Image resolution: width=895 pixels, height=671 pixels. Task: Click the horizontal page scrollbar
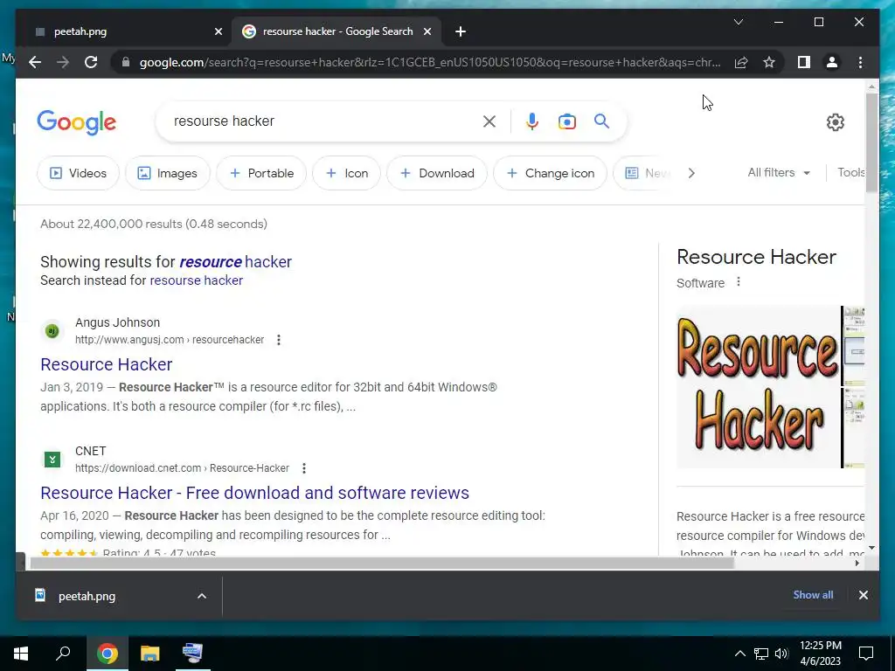coord(381,564)
